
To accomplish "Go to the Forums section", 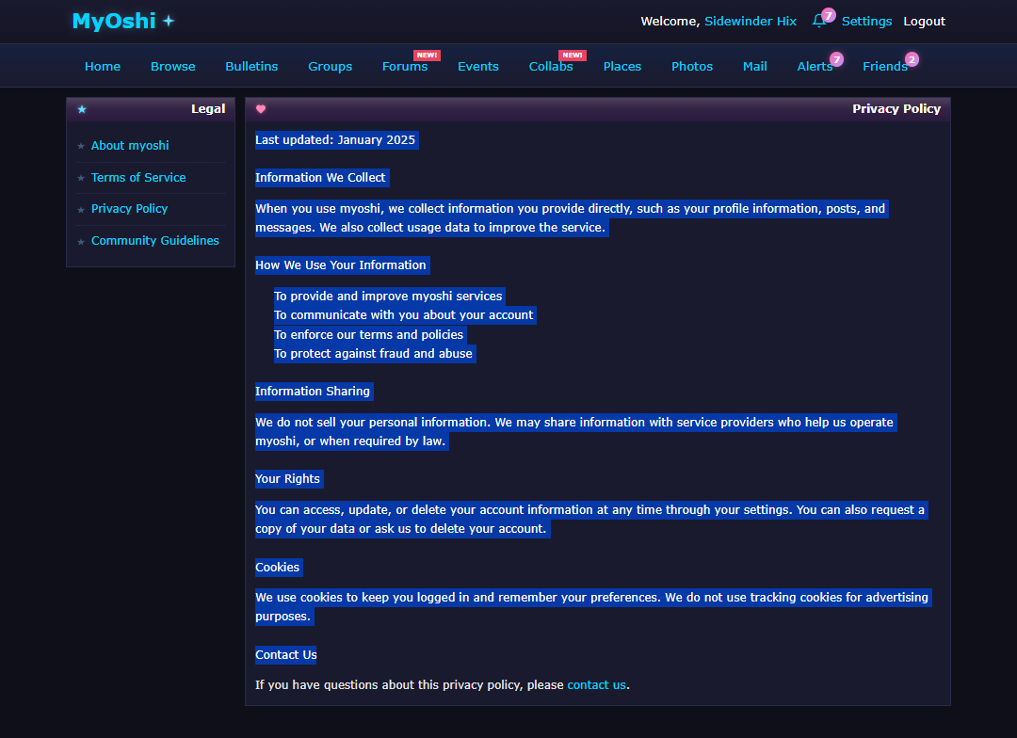I will (x=405, y=66).
